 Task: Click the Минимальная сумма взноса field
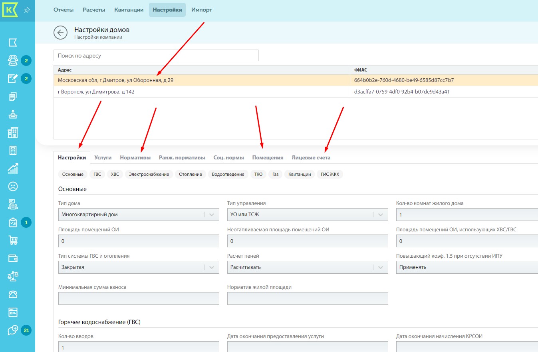[x=139, y=298]
